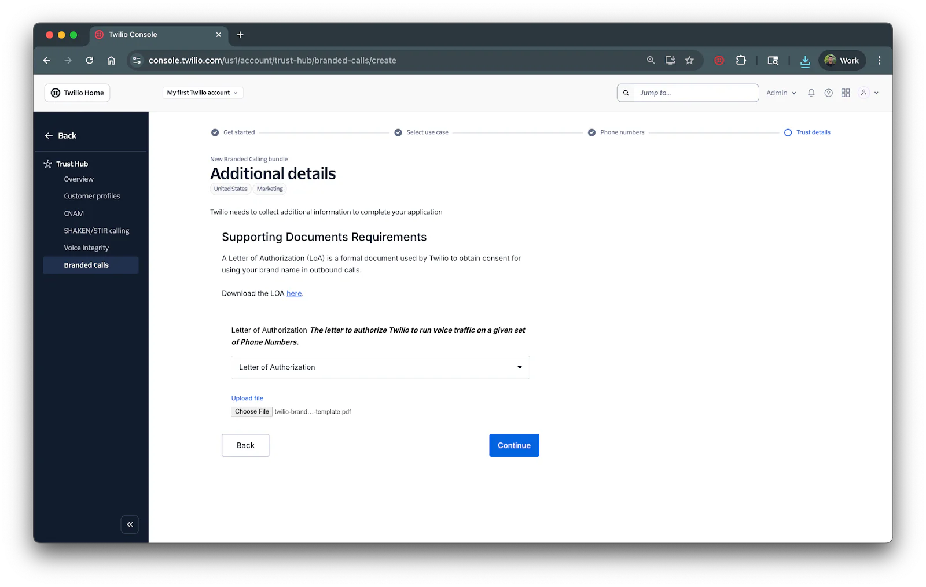Image resolution: width=926 pixels, height=587 pixels.
Task: Open SHAKEN/STIR calling from sidebar
Action: 96,230
